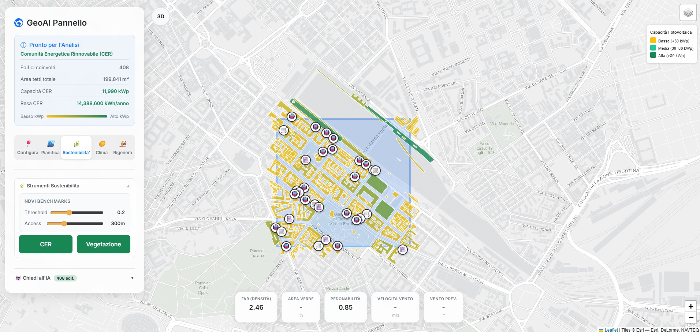Open the Clima tab

click(x=102, y=148)
